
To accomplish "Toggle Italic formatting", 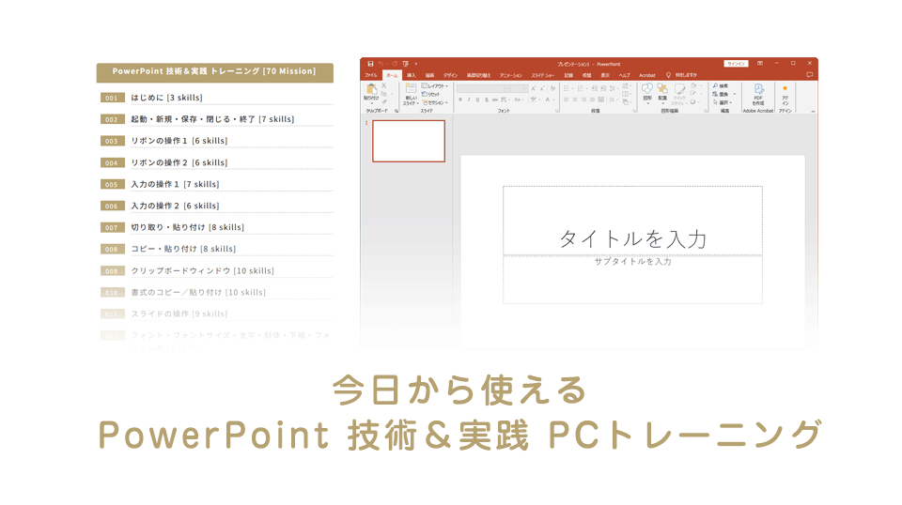I will point(469,99).
